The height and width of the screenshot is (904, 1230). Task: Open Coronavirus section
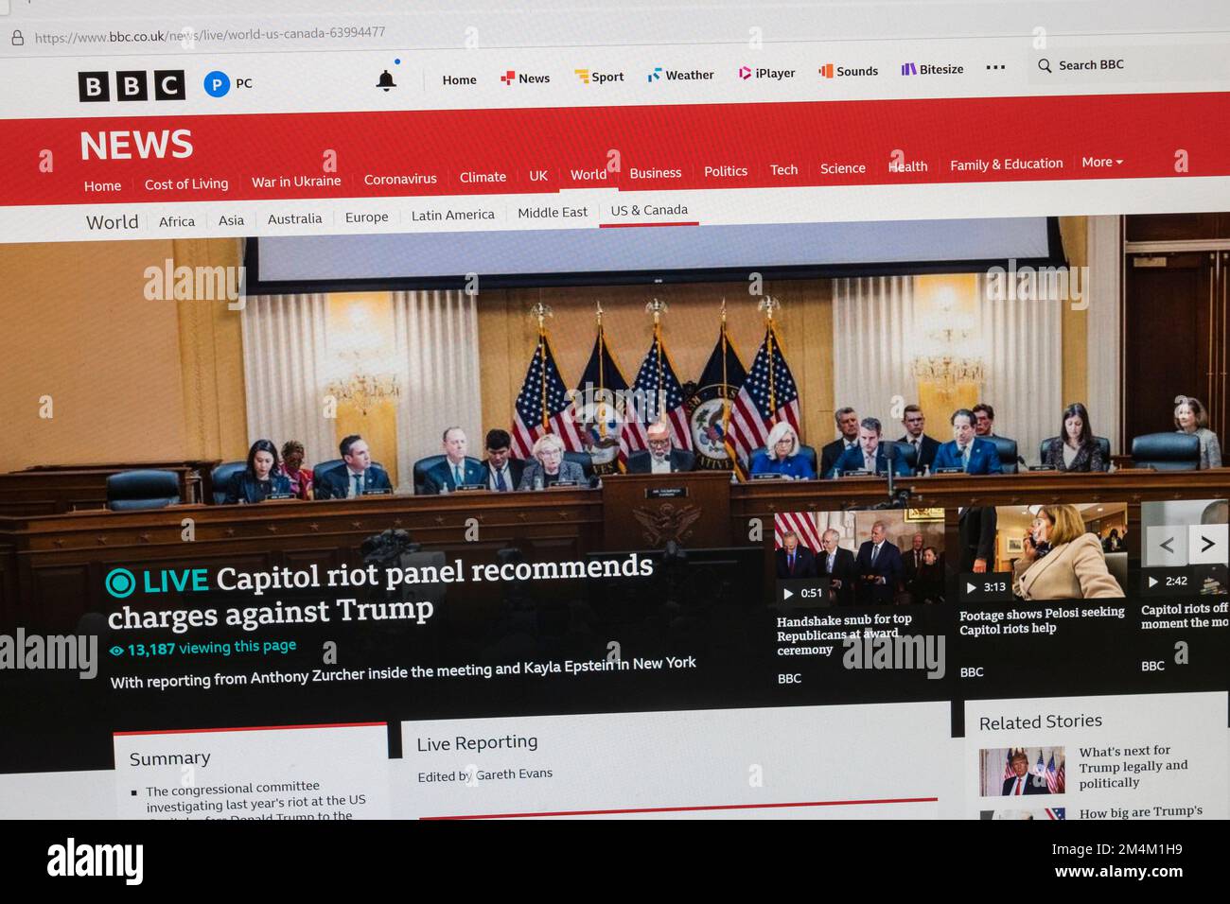tap(400, 179)
